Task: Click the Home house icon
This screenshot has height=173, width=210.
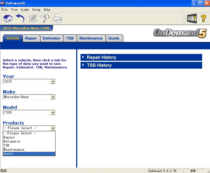Action: point(8,18)
